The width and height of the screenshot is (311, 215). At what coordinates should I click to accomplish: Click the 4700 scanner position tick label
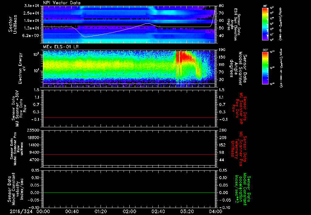point(34,160)
